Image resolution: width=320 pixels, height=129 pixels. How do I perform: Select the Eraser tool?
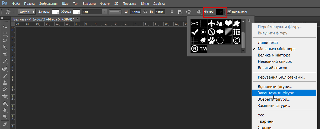click(5, 96)
